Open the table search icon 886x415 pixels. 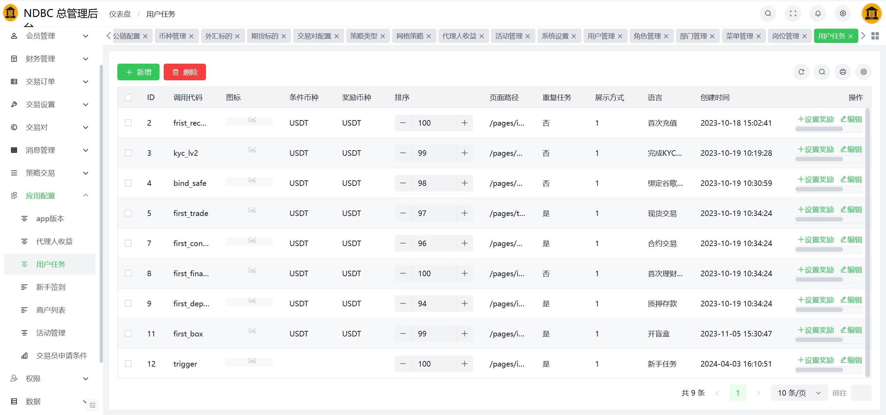[x=822, y=72]
